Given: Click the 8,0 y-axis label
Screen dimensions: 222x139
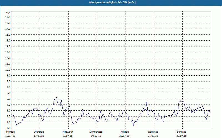Looking at the screenshot, I should point(9,81).
